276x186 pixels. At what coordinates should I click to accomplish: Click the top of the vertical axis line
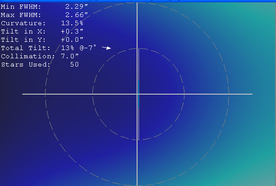138,2
